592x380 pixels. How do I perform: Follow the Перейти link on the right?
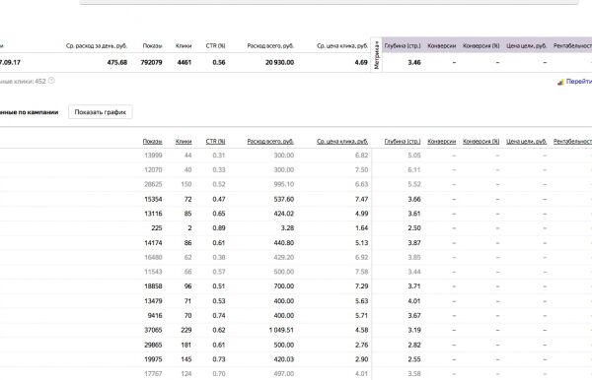click(579, 82)
